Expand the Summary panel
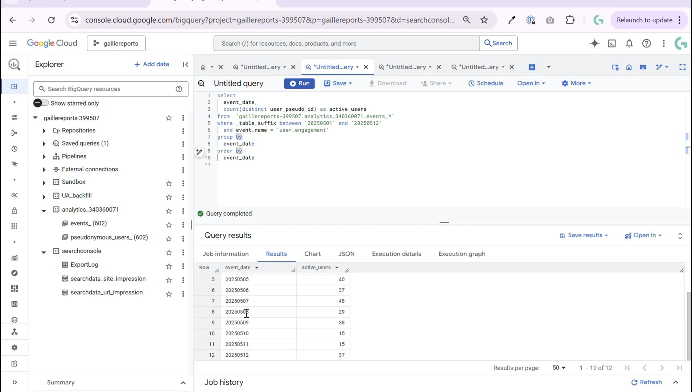The image size is (692, 392). 183,383
